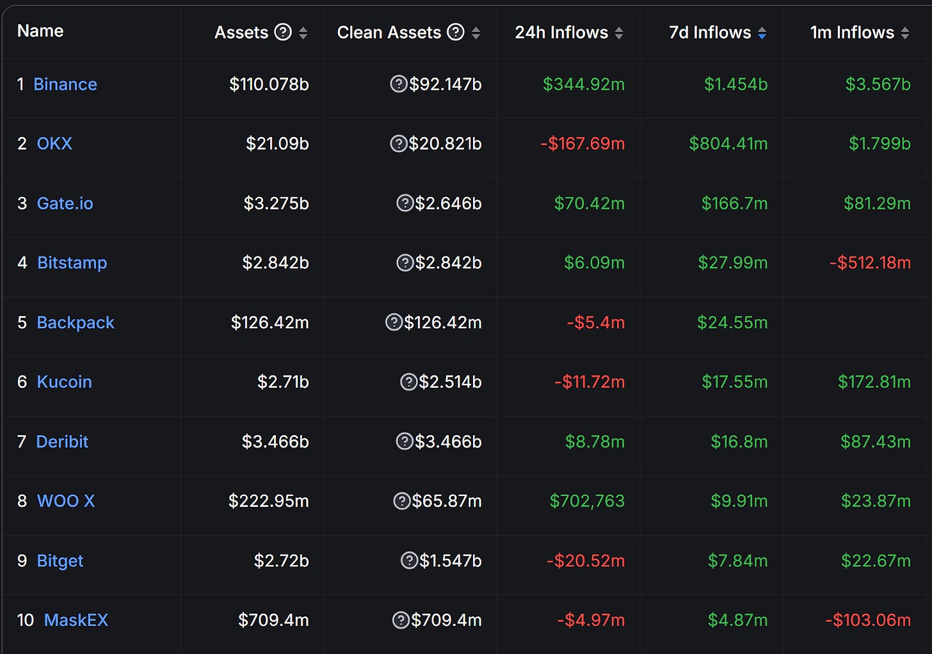
Task: Sort by Clean Assets column arrows
Action: tap(476, 33)
